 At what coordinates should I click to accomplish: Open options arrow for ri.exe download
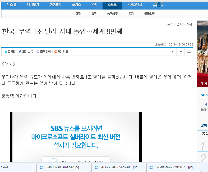pyautogui.click(x=34, y=167)
